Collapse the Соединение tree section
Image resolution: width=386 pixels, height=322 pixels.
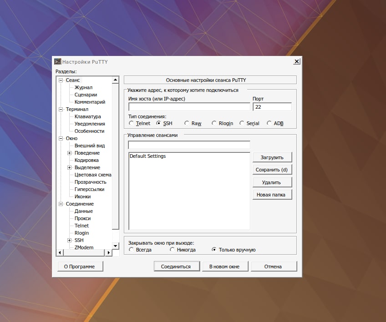point(61,204)
